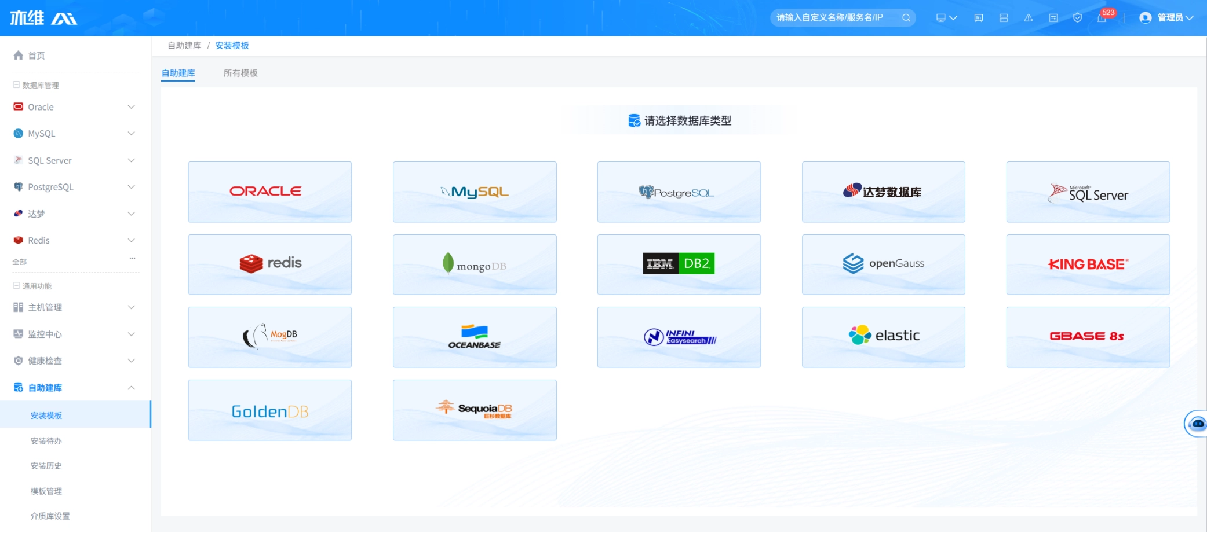Choose the MySQL database card
This screenshot has height=533, width=1207.
pos(475,192)
